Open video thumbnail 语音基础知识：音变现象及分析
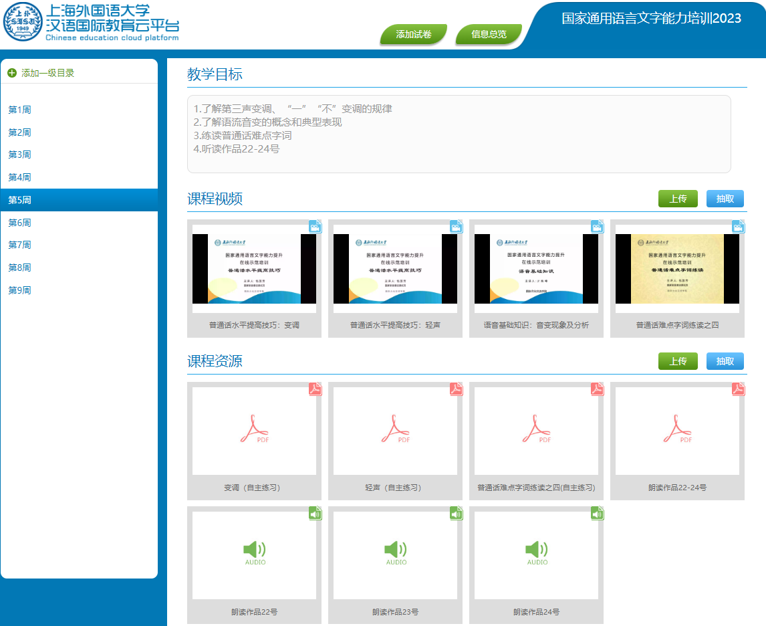The width and height of the screenshot is (766, 626). [x=536, y=269]
